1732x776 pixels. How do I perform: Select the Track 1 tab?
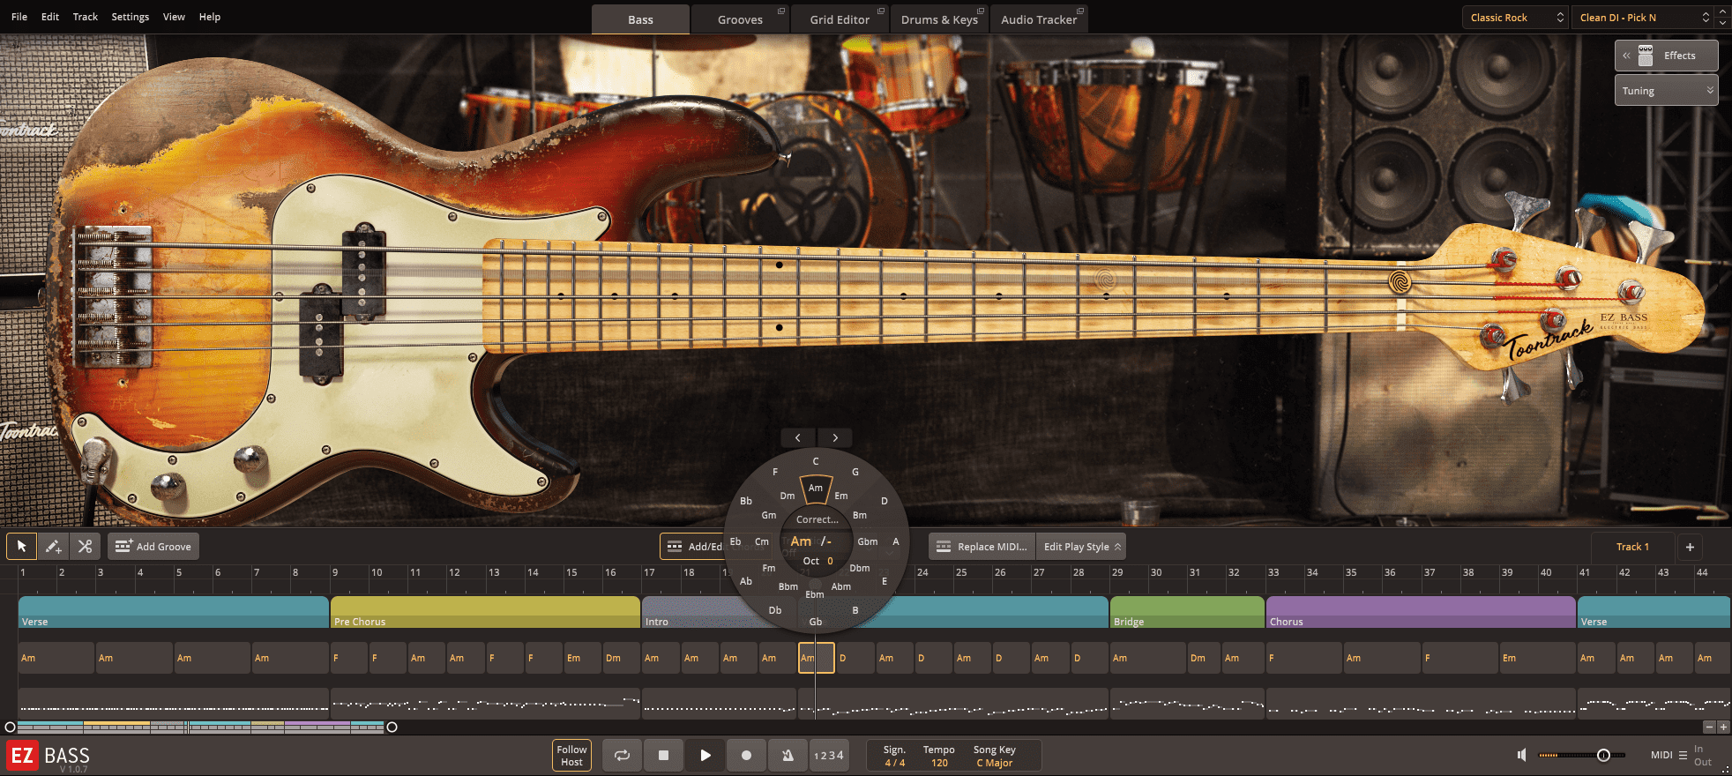point(1632,547)
